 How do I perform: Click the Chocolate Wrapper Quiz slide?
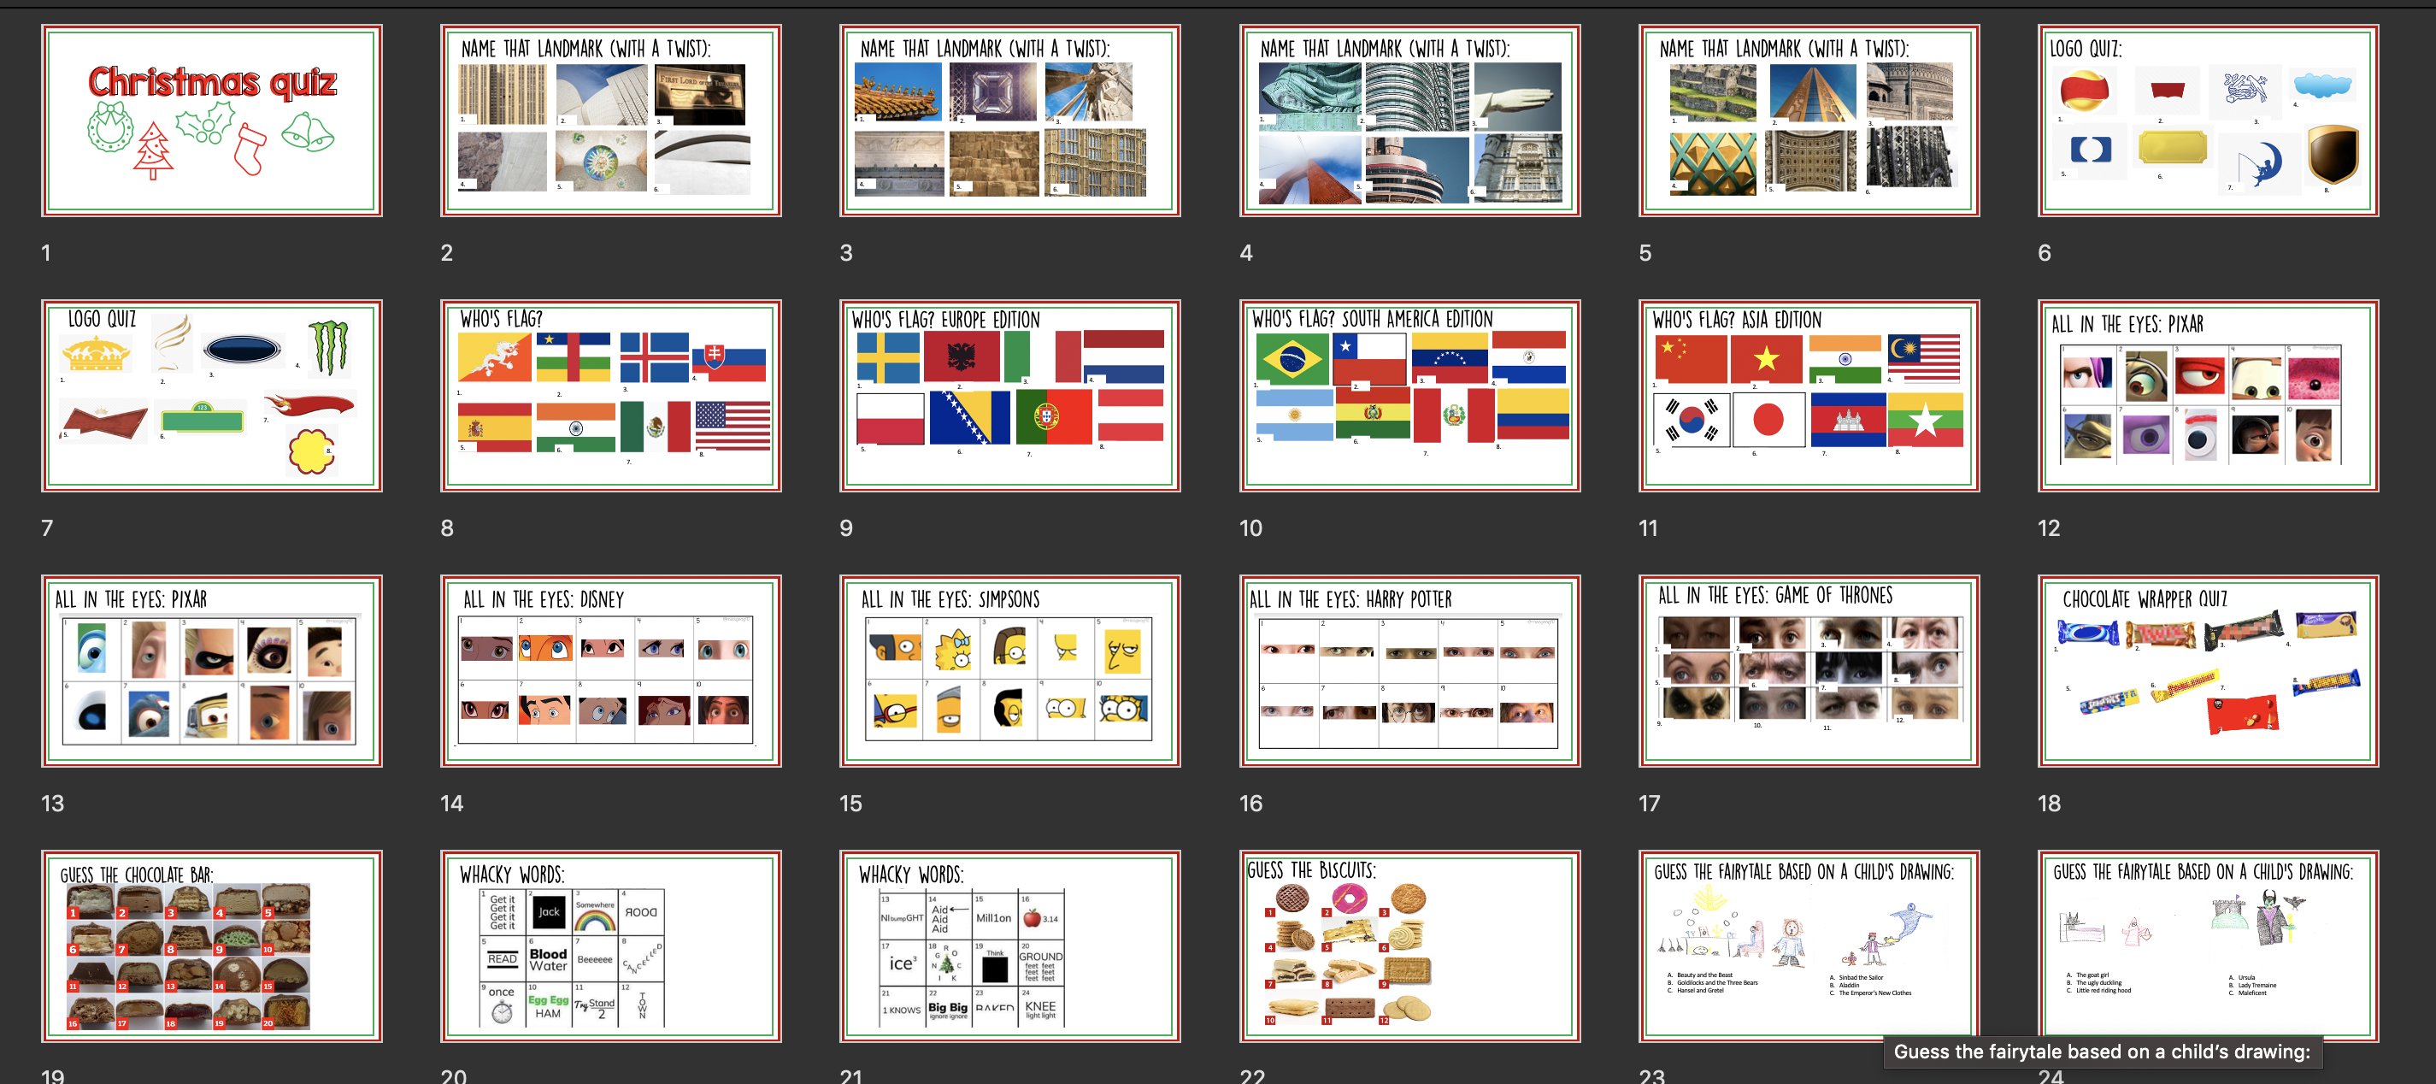[2207, 670]
